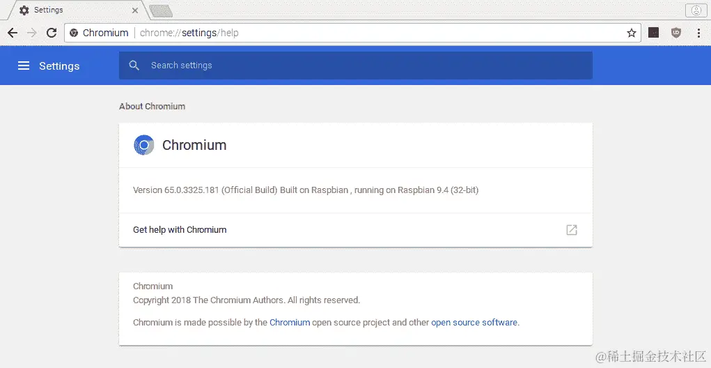
Task: Click the chrome://settings/help address bar
Action: [352, 33]
